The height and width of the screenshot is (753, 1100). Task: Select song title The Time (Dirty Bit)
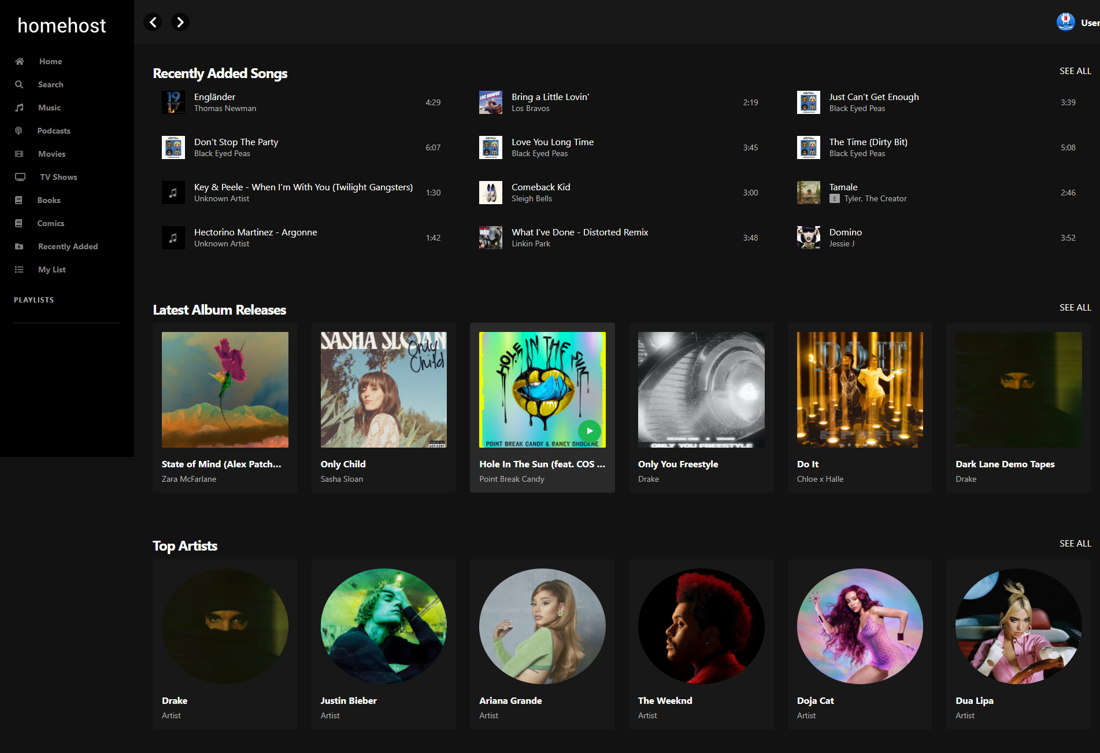868,142
